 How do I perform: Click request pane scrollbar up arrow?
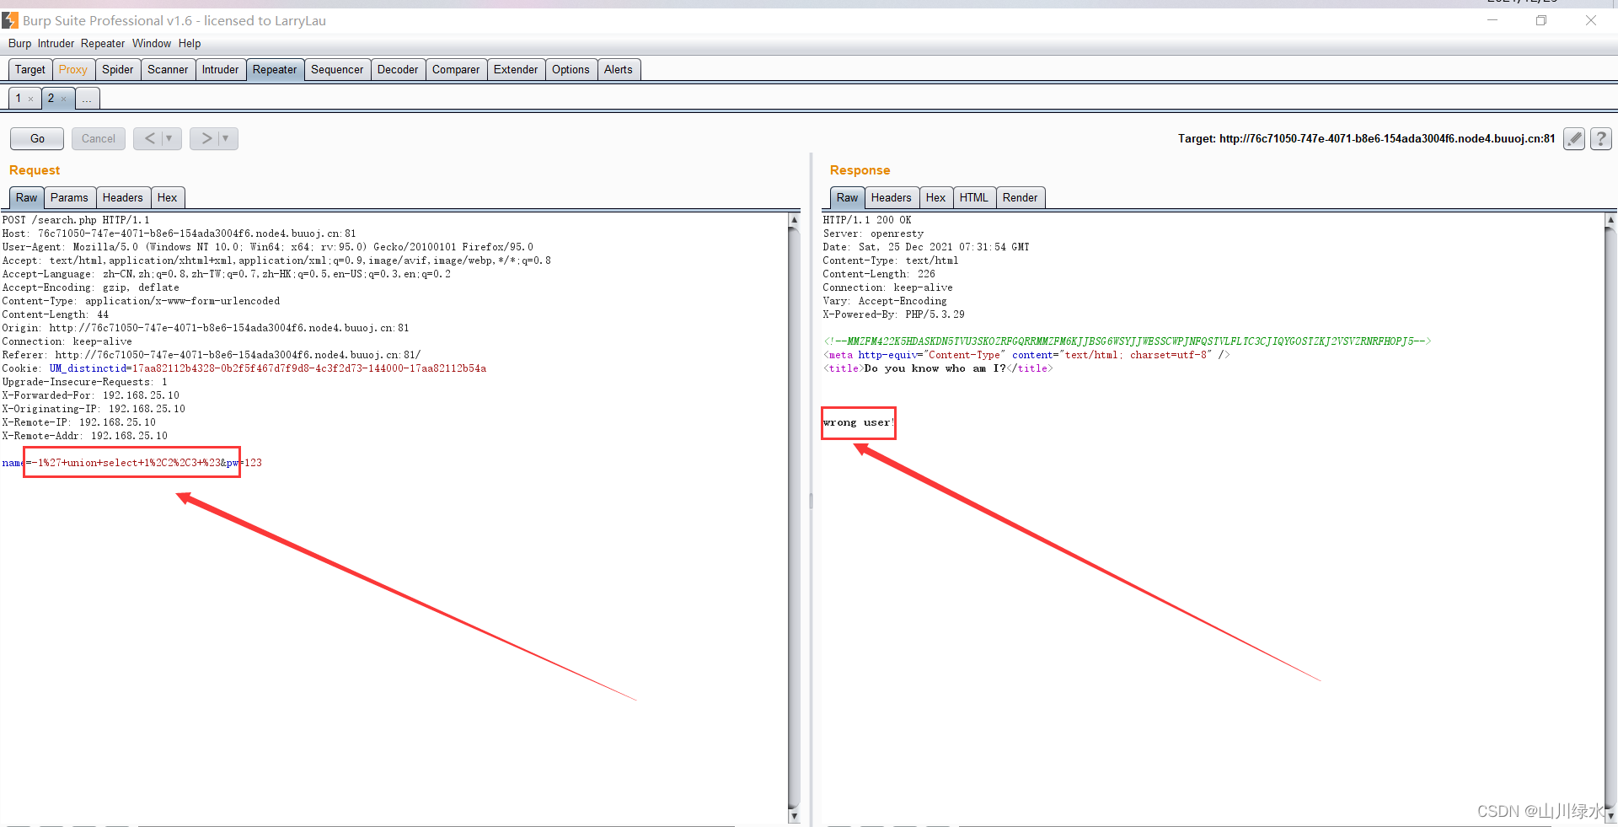click(794, 219)
